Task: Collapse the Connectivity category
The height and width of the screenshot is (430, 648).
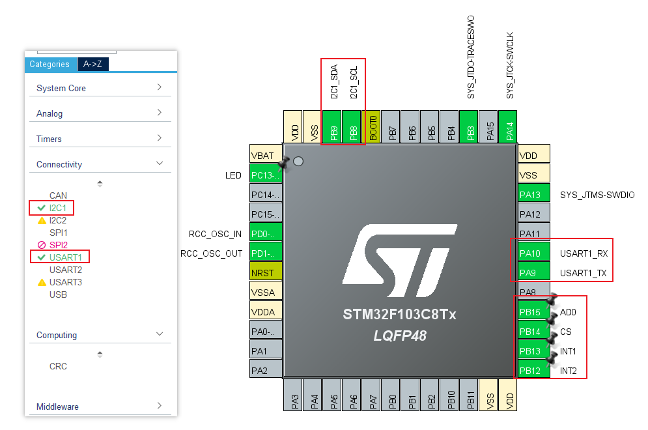Action: click(100, 164)
